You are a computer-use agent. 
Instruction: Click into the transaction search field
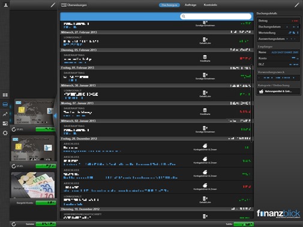click(215, 16)
